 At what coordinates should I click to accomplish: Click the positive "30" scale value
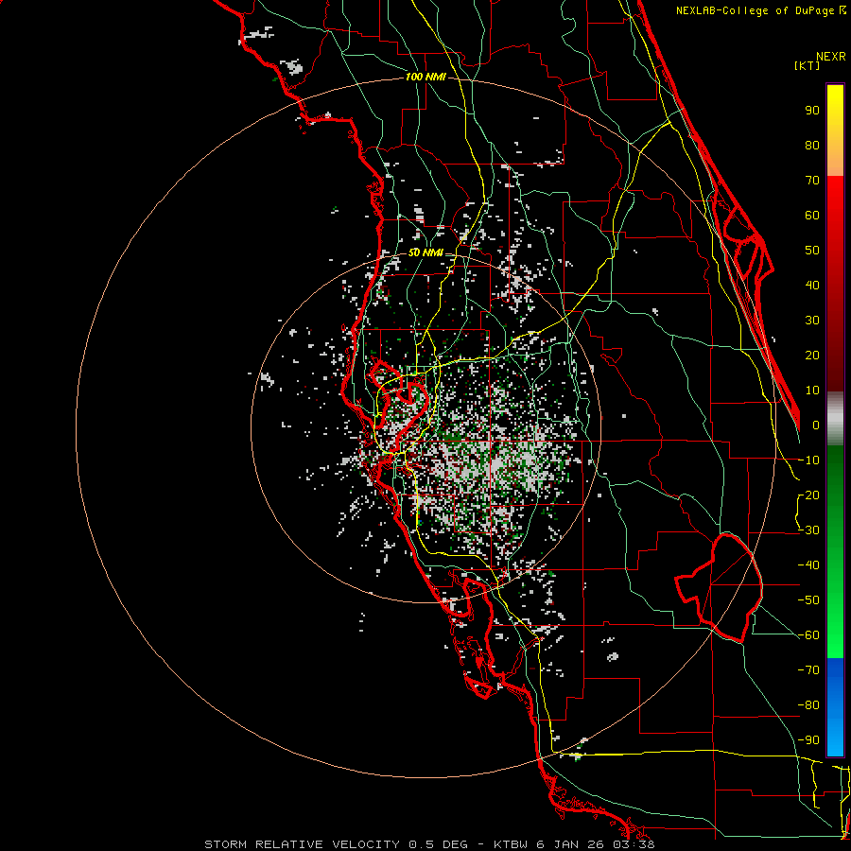pos(812,321)
